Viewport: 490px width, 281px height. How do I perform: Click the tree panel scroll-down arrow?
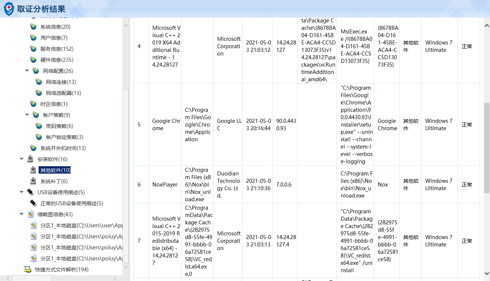pyautogui.click(x=126, y=267)
